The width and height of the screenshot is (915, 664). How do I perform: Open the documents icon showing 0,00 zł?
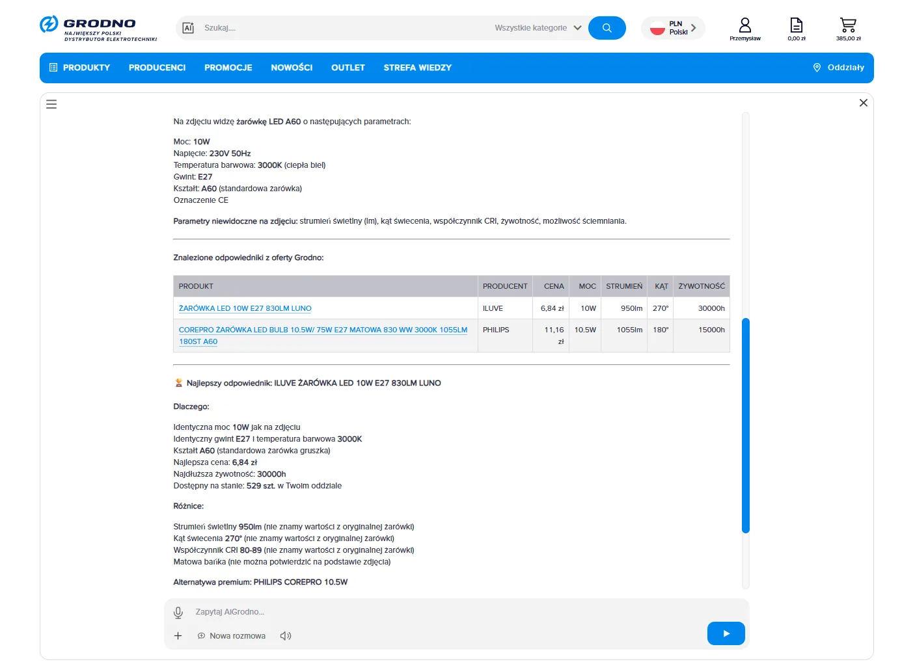pos(797,29)
